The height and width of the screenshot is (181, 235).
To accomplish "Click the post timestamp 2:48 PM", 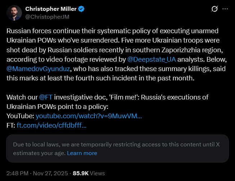I will click(18, 173).
